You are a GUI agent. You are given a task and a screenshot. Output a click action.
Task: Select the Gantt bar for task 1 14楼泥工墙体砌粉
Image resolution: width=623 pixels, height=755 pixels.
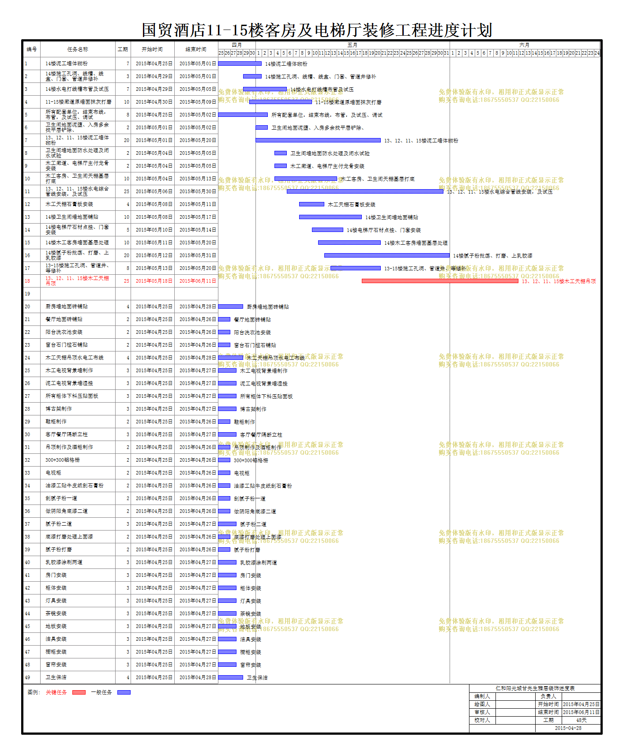pos(240,64)
